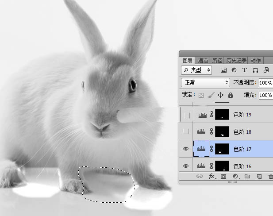
Task: Show the 色阶 18 layer
Action: coord(187,131)
